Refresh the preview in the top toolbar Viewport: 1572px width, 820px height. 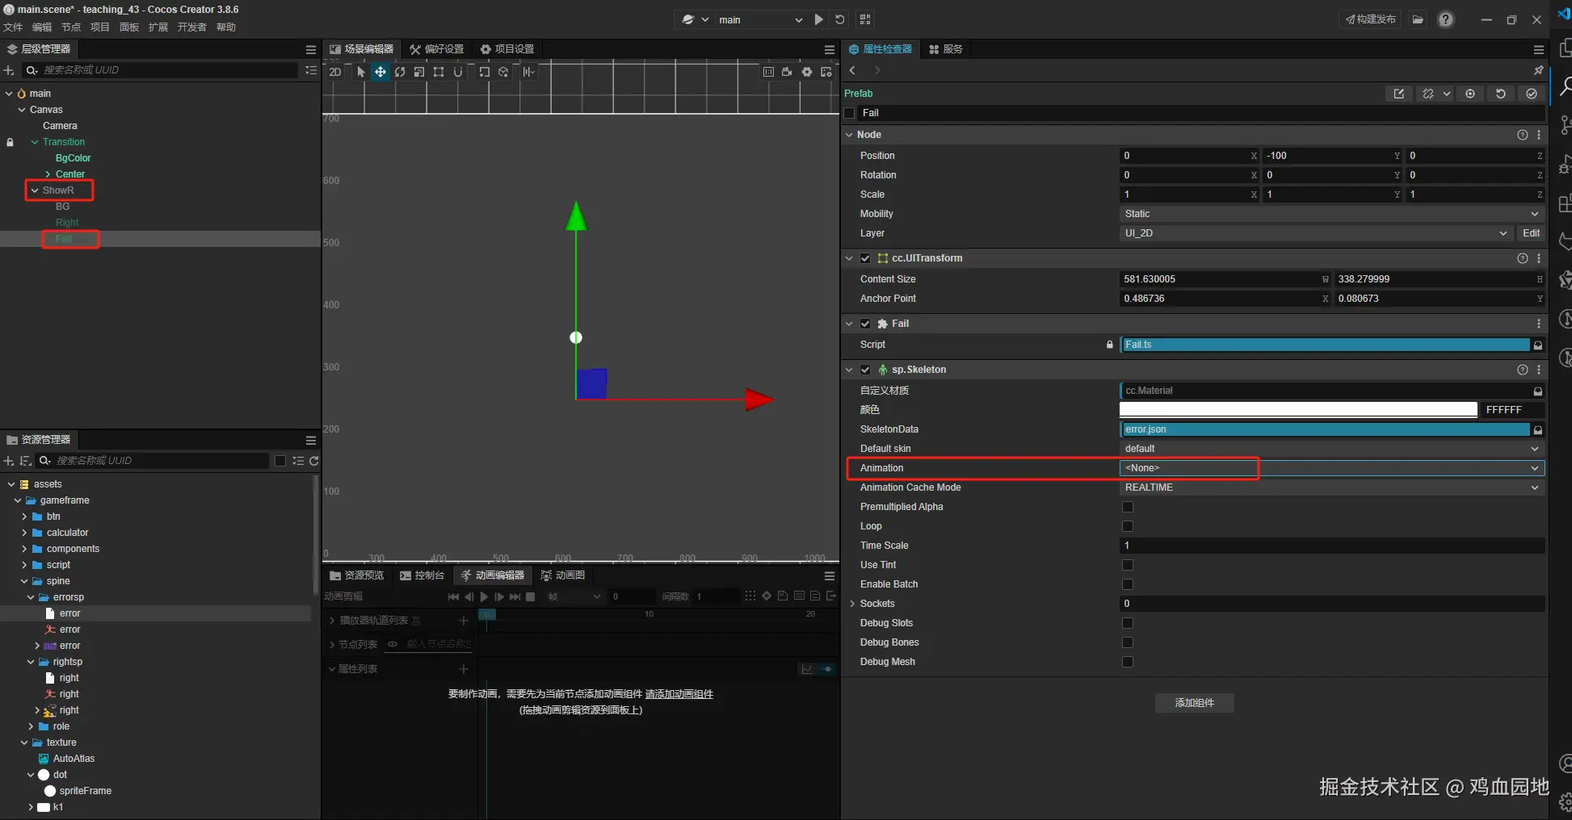[840, 19]
